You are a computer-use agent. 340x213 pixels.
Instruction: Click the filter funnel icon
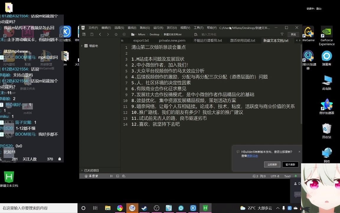click(282, 34)
